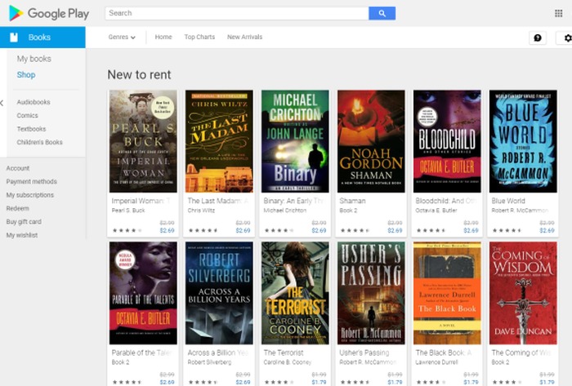
Task: Click the star rating under Binary
Action: coord(279,230)
